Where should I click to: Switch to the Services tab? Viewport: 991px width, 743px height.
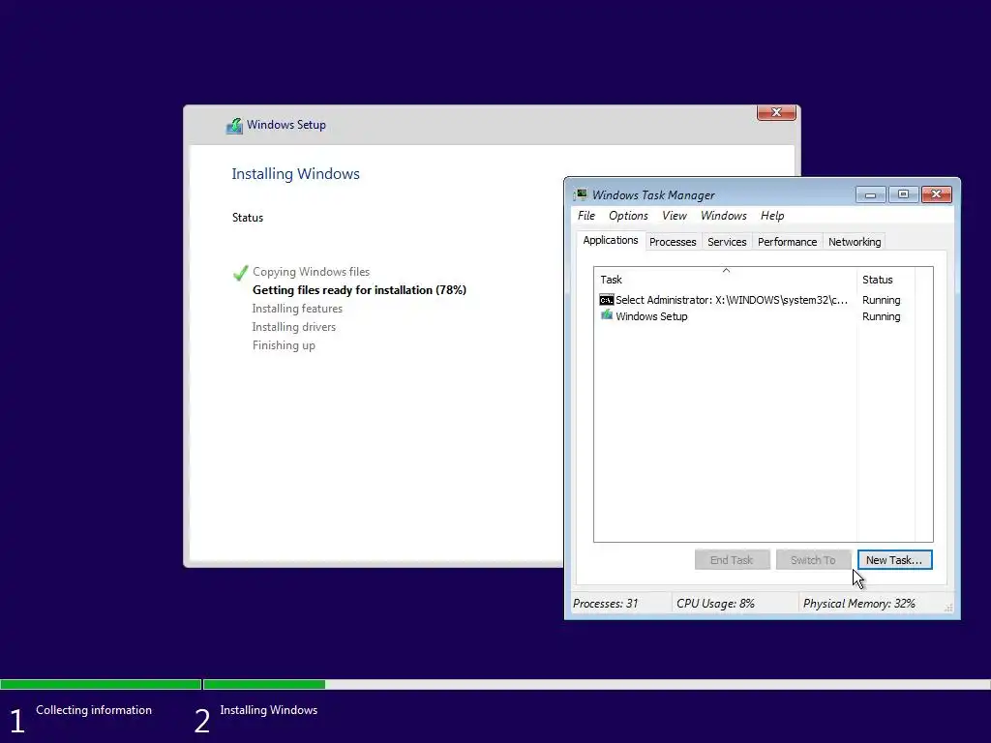(727, 242)
